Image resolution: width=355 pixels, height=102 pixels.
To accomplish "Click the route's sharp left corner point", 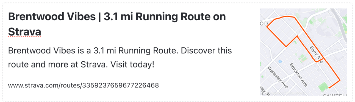I will 267,27.
